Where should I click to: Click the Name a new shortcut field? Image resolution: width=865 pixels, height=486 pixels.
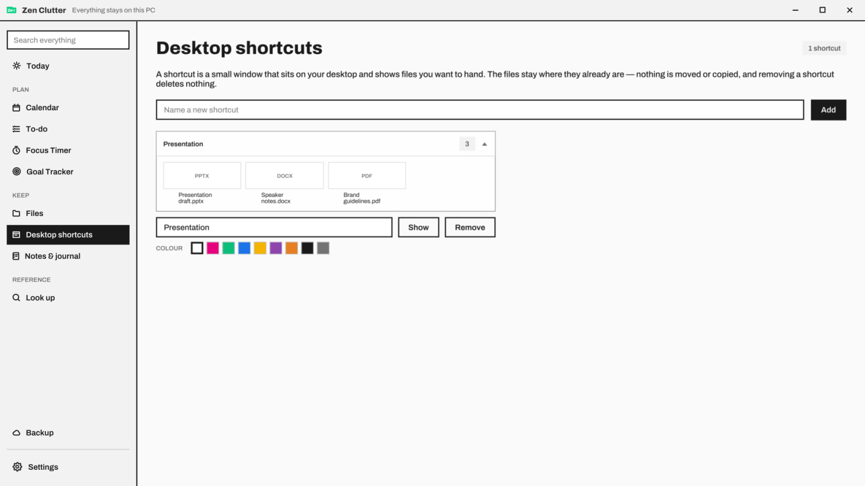click(480, 110)
